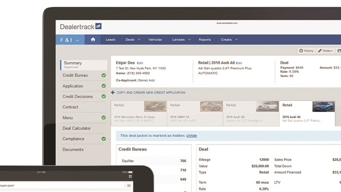This screenshot has width=341, height=192.
Task: Open deal History with clock icon
Action: click(306, 51)
